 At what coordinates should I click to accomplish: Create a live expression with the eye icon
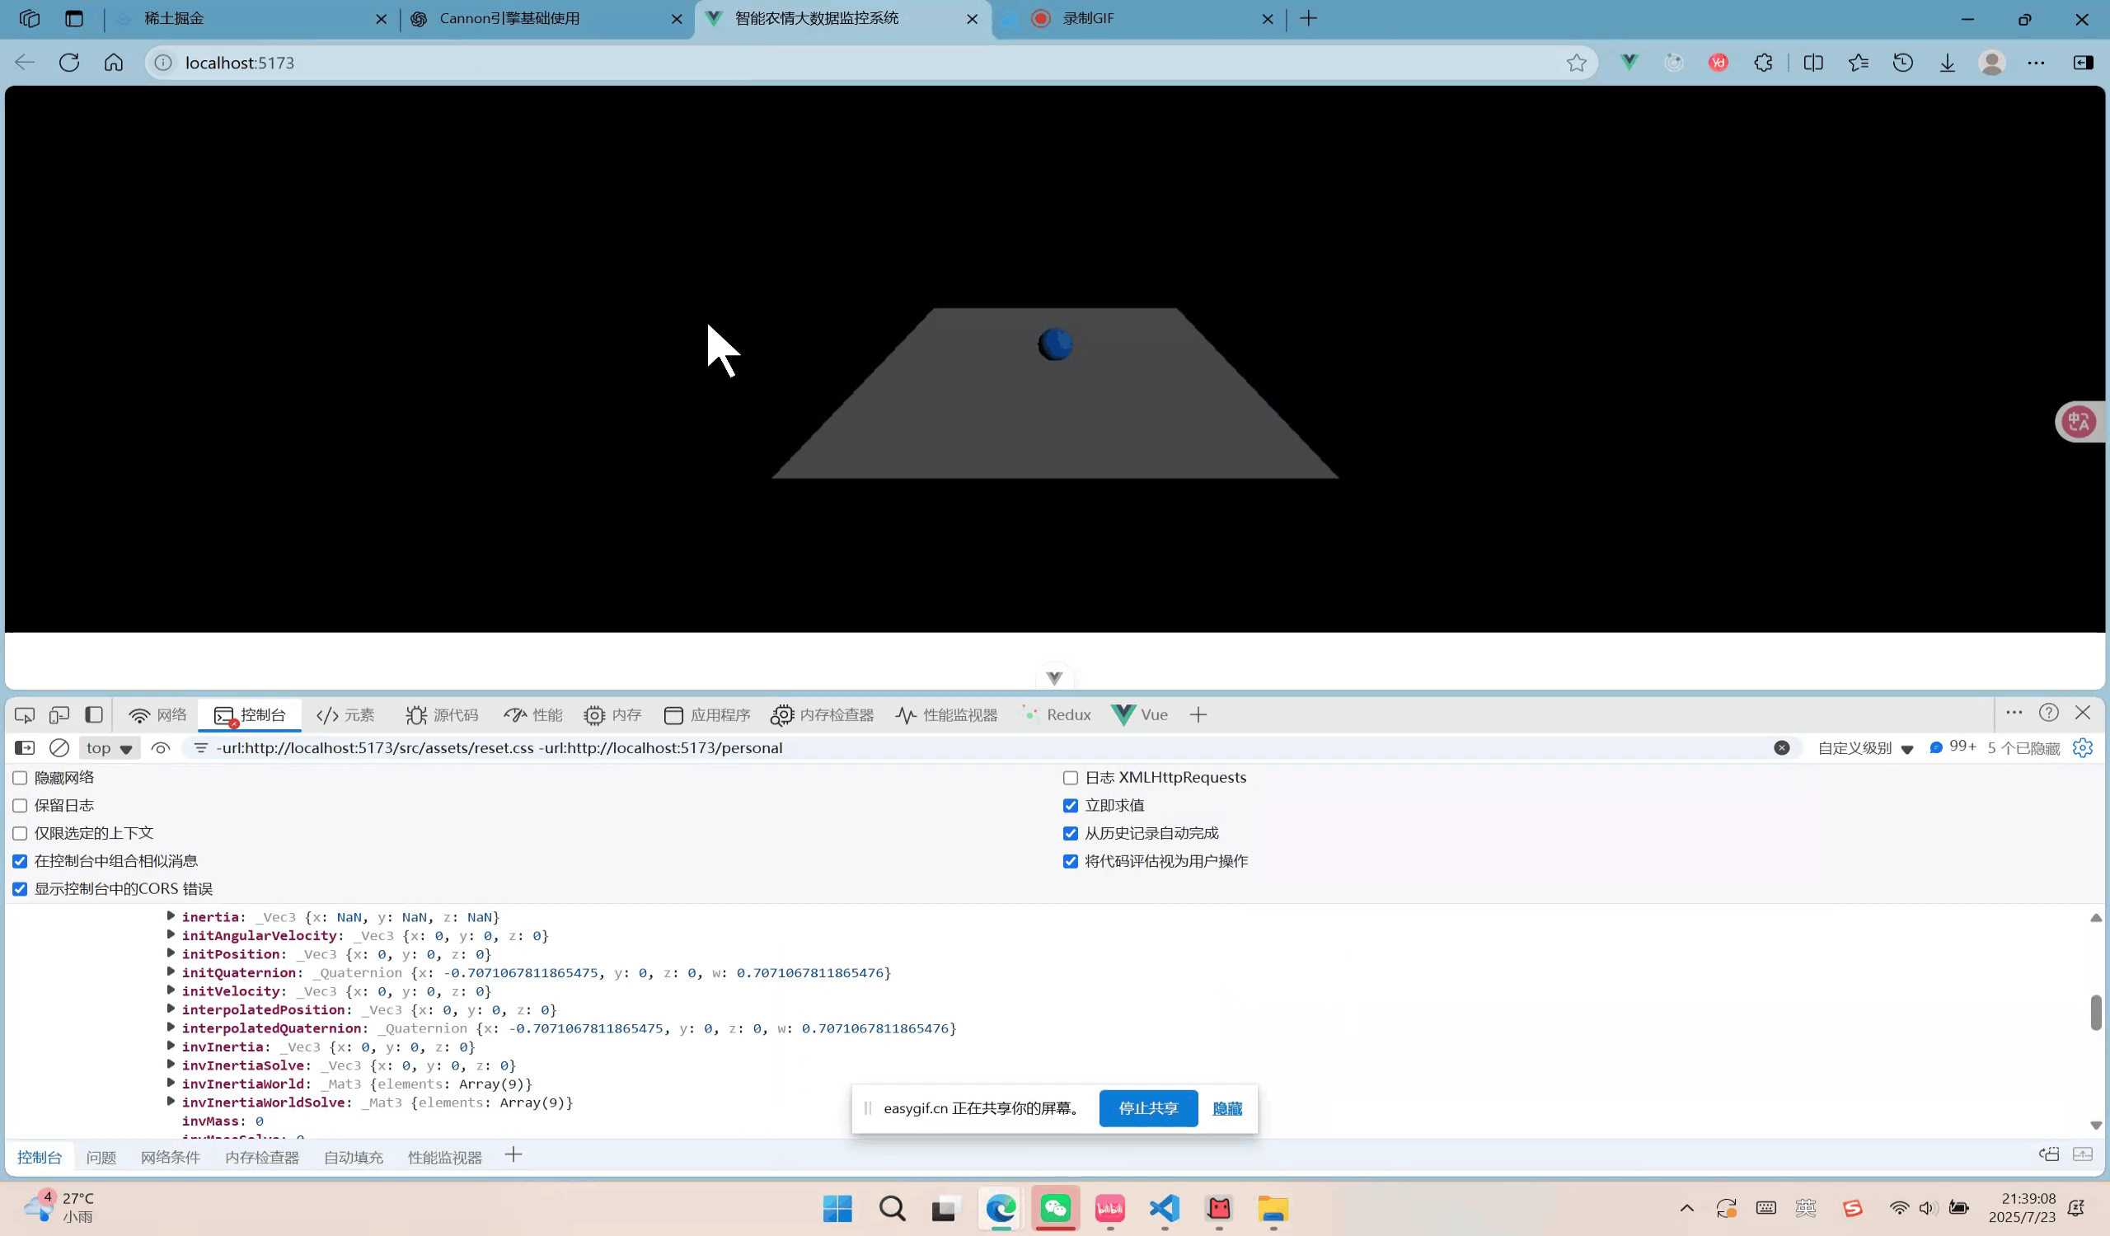161,748
